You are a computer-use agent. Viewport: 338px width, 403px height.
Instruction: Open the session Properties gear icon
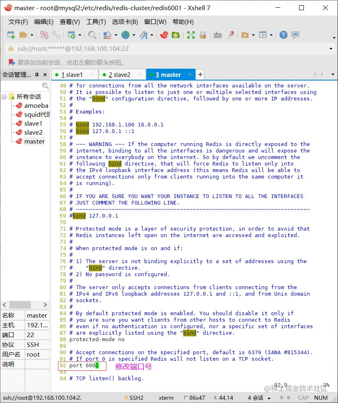point(71,35)
